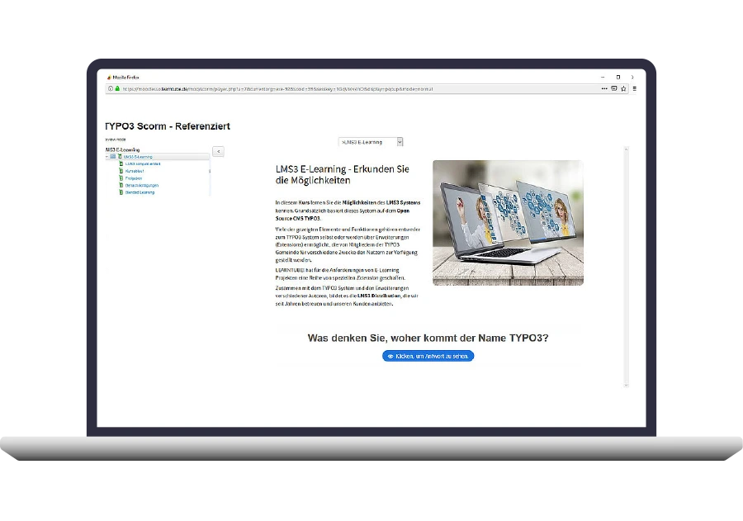
Task: Click the URL address field
Action: pyautogui.click(x=355, y=88)
